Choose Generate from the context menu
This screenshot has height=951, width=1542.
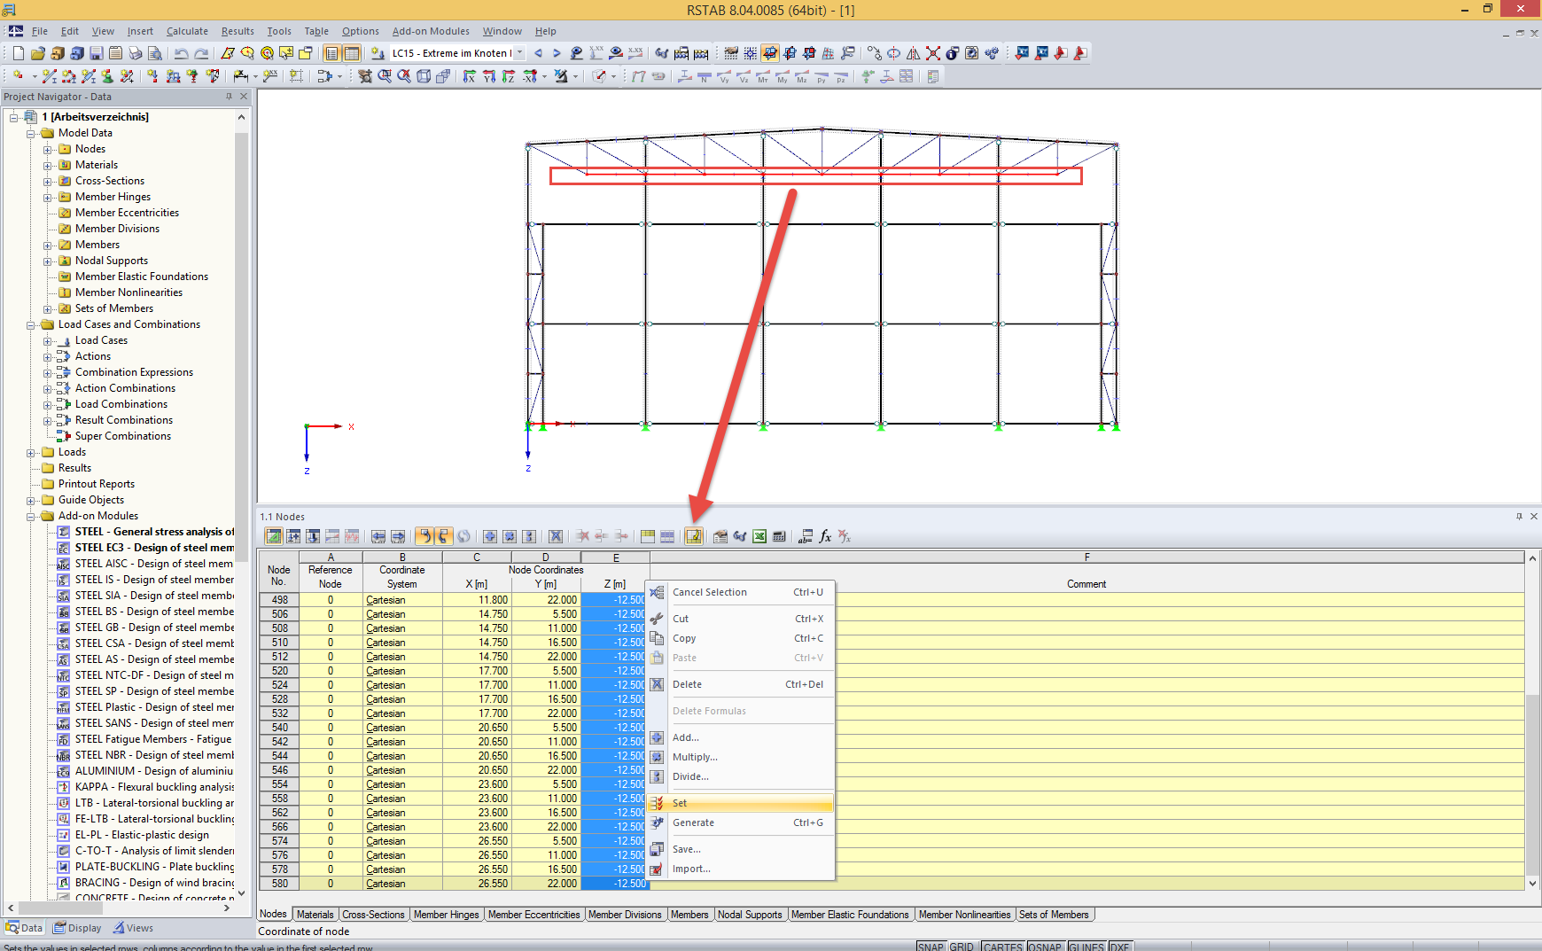741,822
